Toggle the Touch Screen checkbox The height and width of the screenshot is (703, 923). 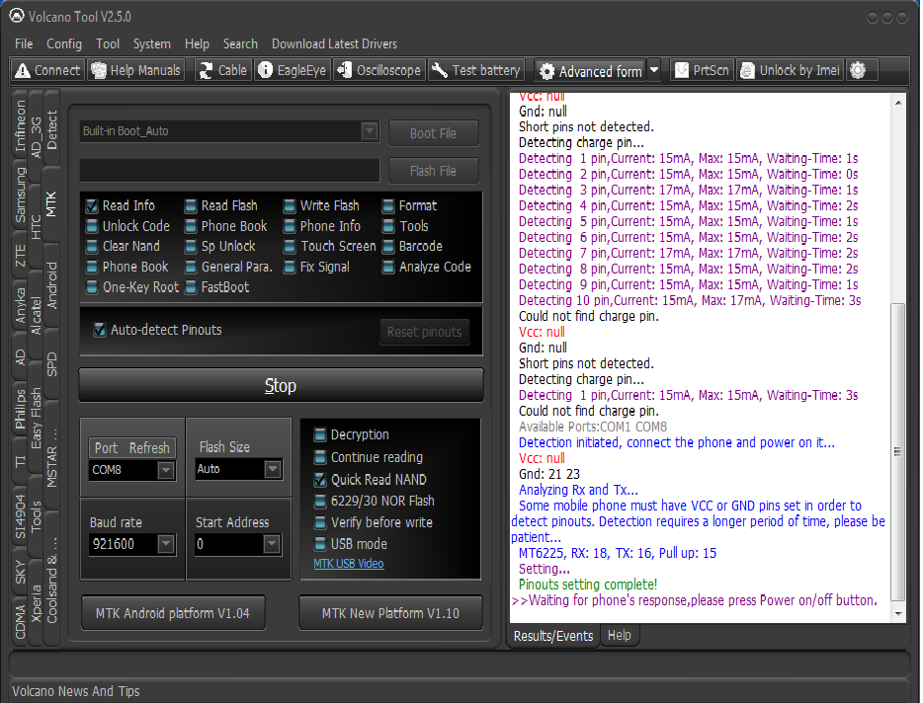tap(290, 247)
